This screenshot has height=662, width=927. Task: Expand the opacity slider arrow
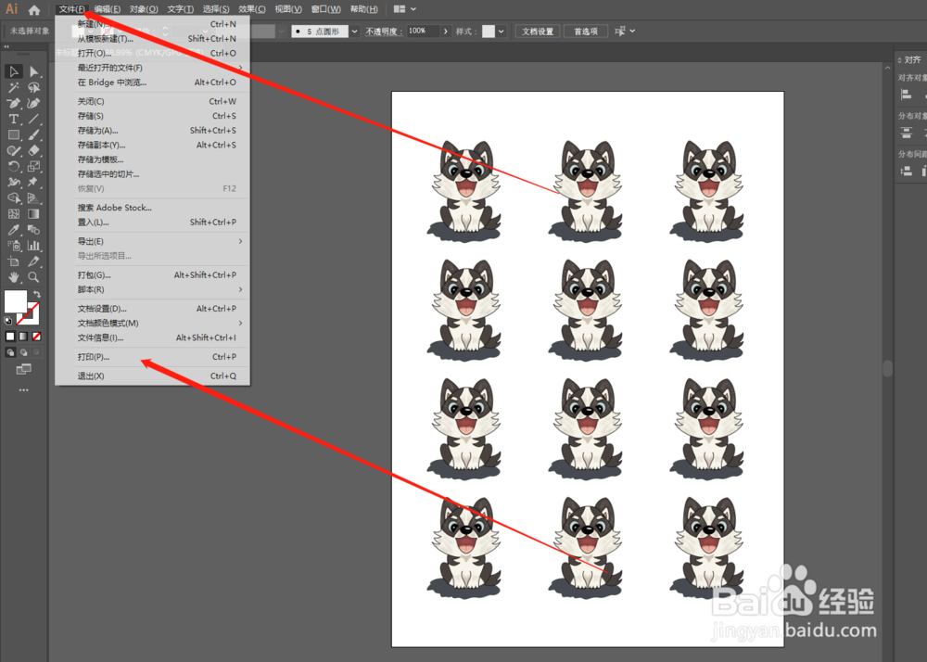446,32
